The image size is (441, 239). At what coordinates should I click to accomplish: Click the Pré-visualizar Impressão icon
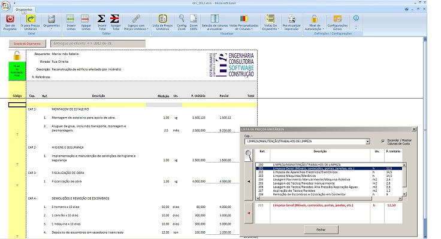click(x=291, y=22)
